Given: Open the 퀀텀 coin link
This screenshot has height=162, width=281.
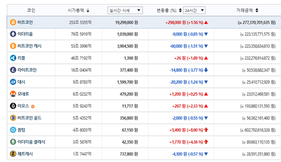Looking at the screenshot, I should point(21,130).
